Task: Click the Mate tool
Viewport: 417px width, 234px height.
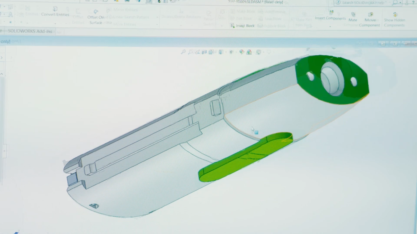Action: coord(353,17)
